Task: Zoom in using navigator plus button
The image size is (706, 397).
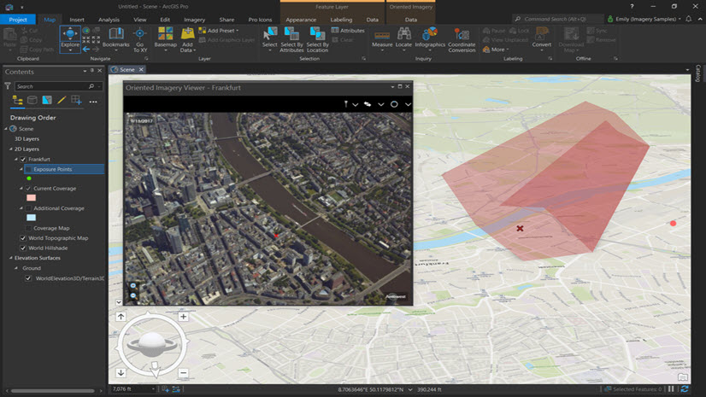Action: point(183,317)
